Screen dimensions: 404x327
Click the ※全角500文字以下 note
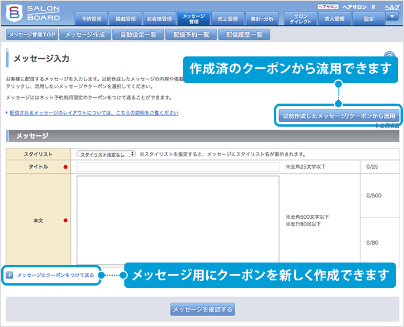307,217
